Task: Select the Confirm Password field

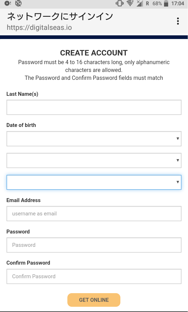Action: click(x=94, y=276)
